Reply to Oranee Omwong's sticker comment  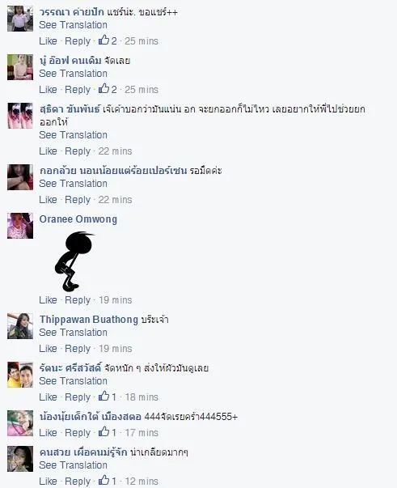tap(78, 300)
